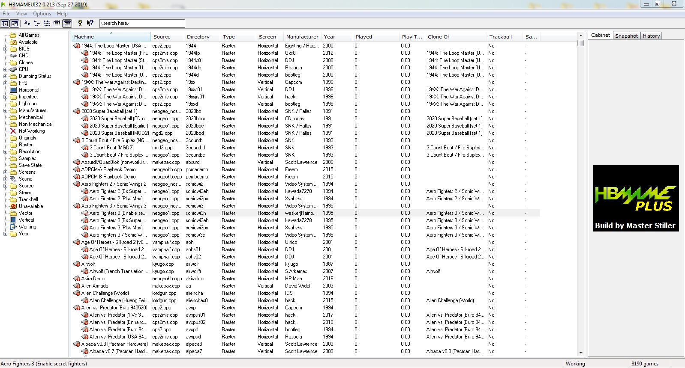Click the Aero Fighters 2 / Sonic Wings 2 icon
Screen dimensions: 685x368
(x=77, y=184)
